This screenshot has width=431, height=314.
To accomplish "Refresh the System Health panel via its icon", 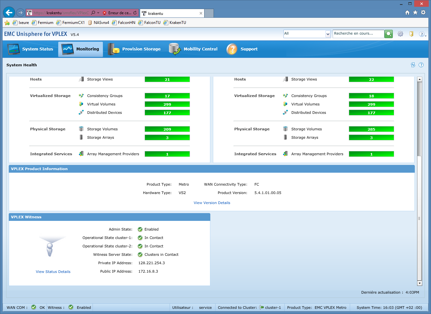I will click(x=413, y=65).
